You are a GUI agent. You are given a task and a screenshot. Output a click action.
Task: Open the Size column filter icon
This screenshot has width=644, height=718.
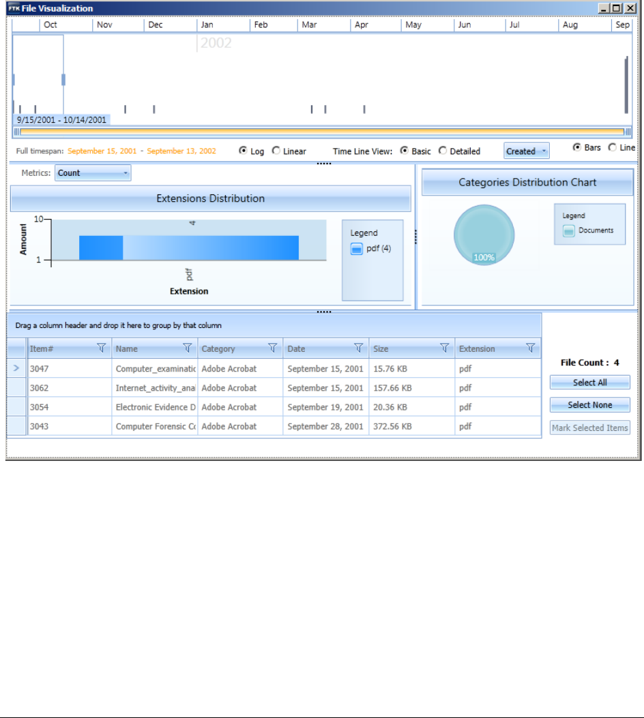(x=444, y=348)
